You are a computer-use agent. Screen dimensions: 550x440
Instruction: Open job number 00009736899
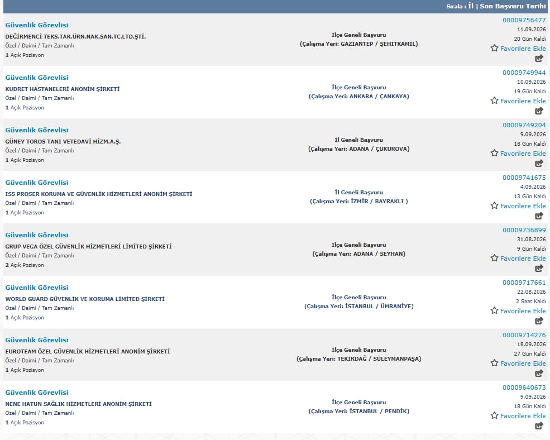click(524, 230)
